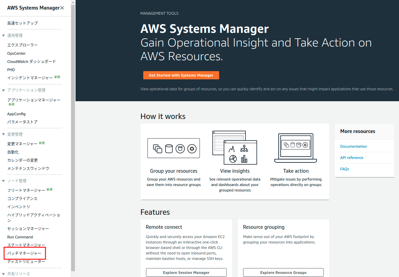The height and width of the screenshot is (277, 399).
Task: Open the API reference link
Action: [x=351, y=158]
